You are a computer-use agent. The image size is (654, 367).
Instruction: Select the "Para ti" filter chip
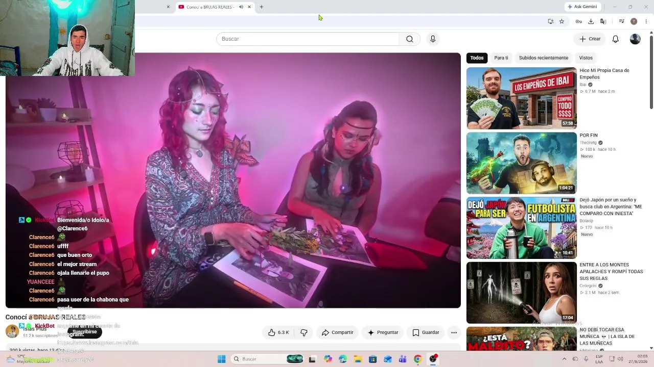tap(501, 58)
